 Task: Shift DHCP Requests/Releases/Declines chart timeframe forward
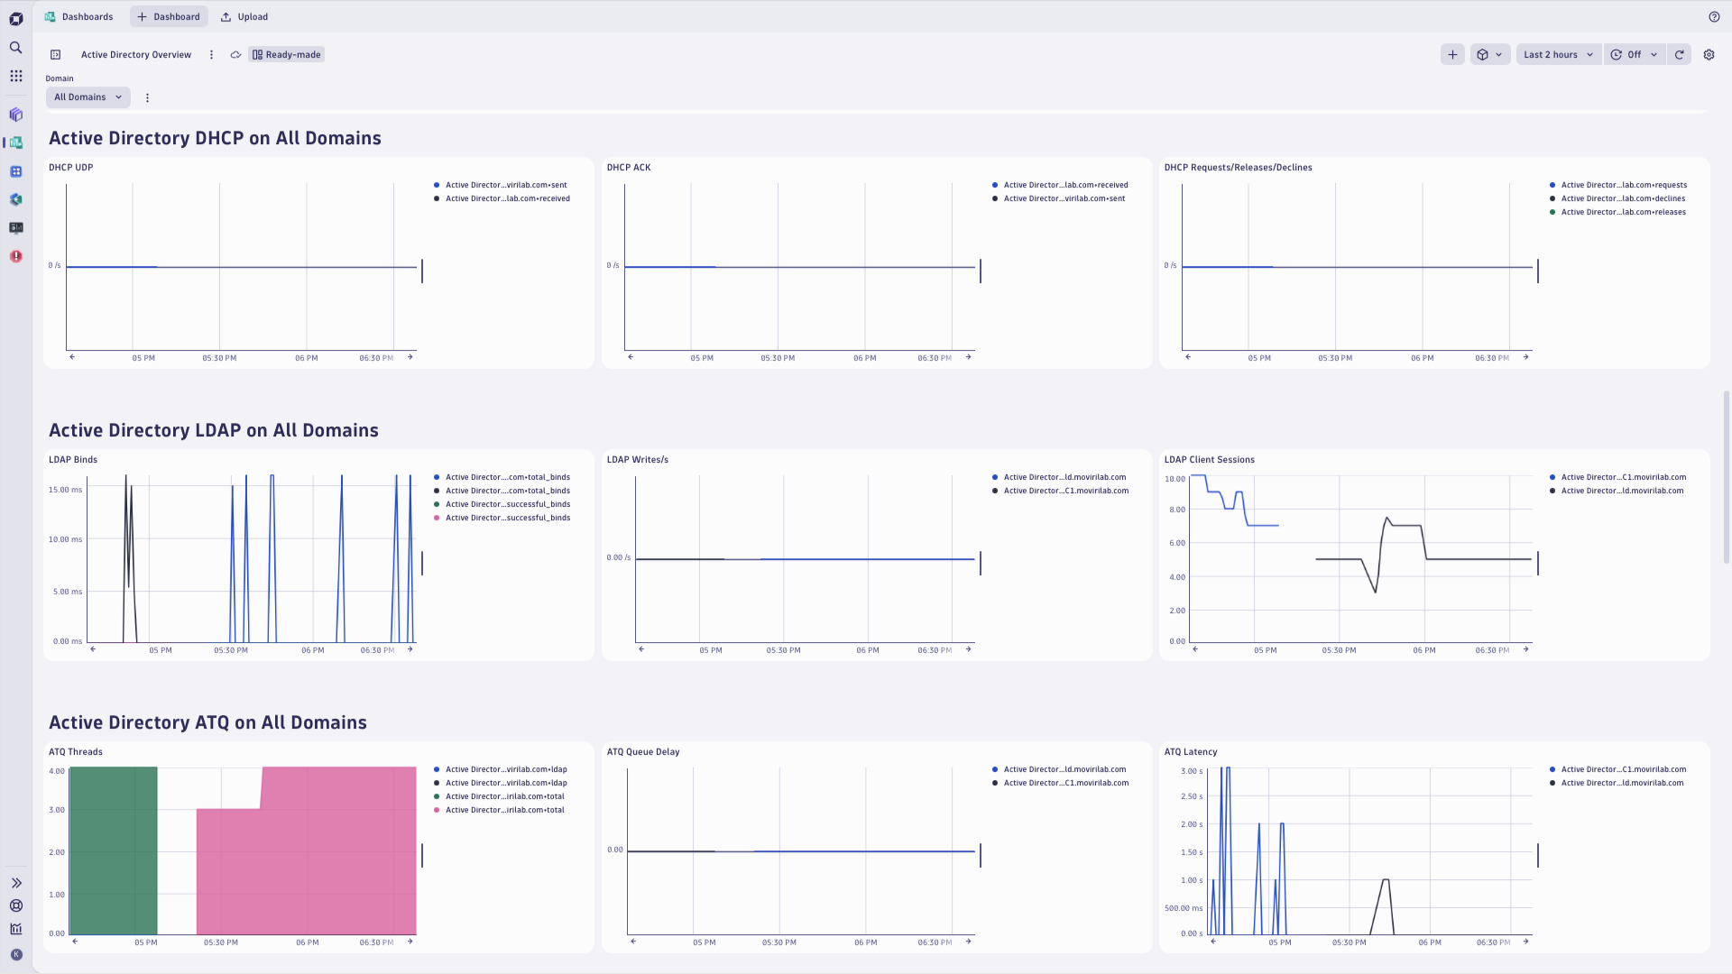tap(1525, 357)
